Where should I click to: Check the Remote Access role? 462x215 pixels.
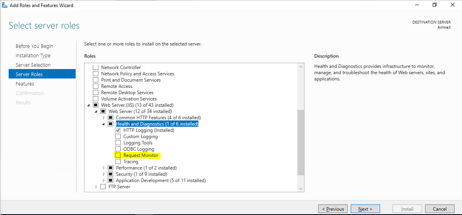pyautogui.click(x=96, y=86)
